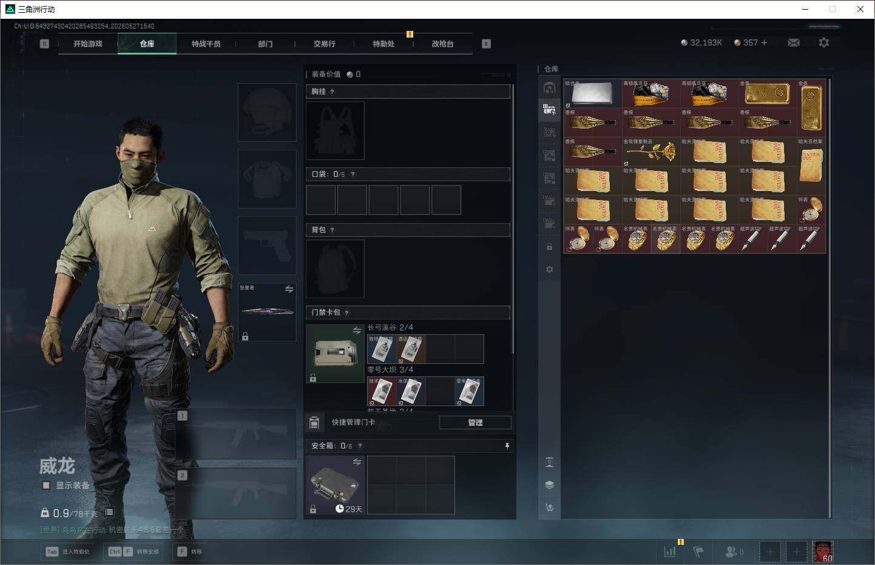Click the 32,193K currency balance

click(702, 42)
